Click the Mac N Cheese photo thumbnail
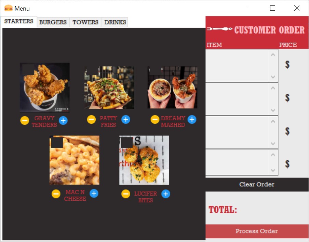 [x=75, y=160]
